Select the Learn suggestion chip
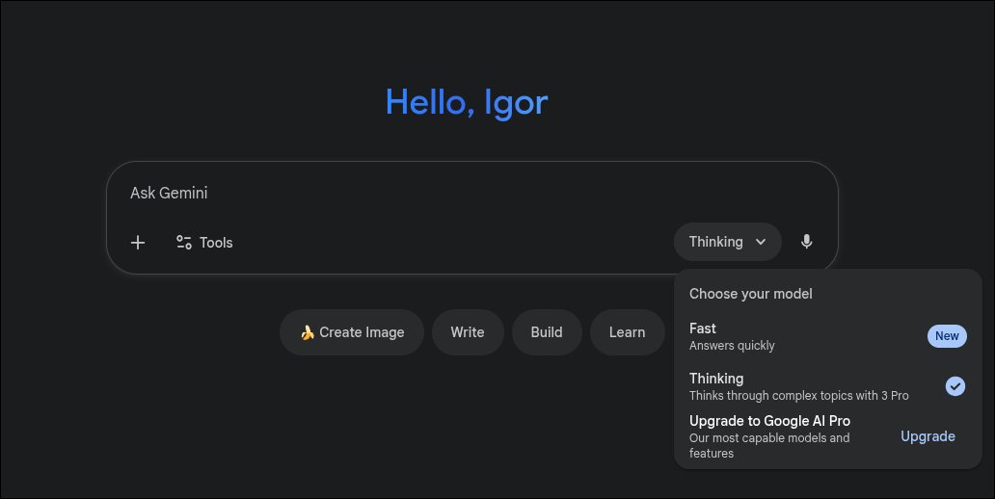The height and width of the screenshot is (499, 995). tap(627, 332)
